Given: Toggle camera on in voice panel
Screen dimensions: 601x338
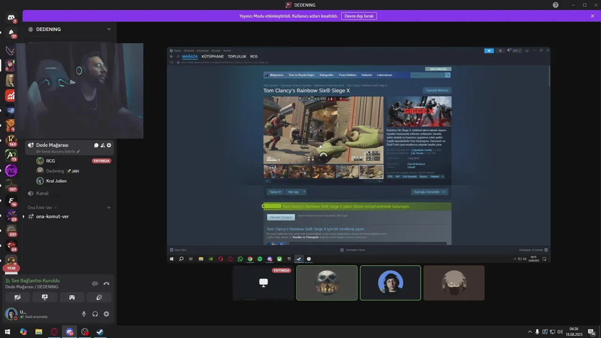Looking at the screenshot, I should point(18,297).
